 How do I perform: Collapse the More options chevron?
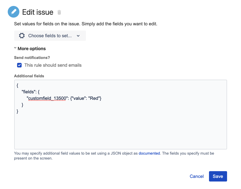[15, 48]
